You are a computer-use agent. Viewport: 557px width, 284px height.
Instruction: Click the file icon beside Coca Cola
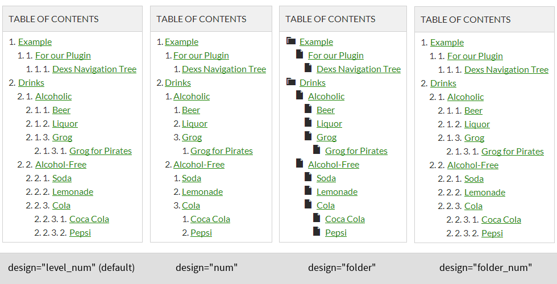317,218
